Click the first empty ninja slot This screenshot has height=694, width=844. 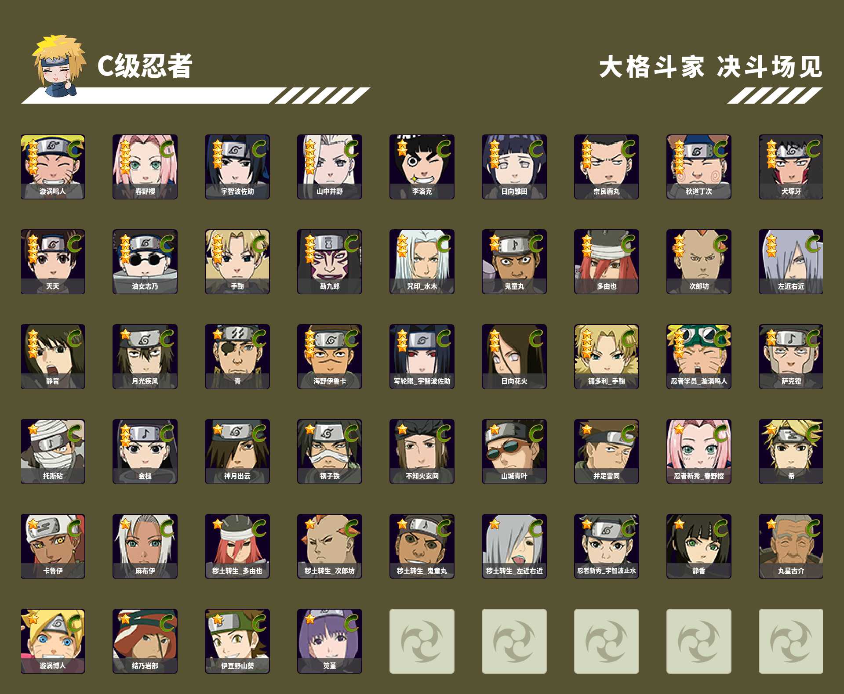click(422, 641)
